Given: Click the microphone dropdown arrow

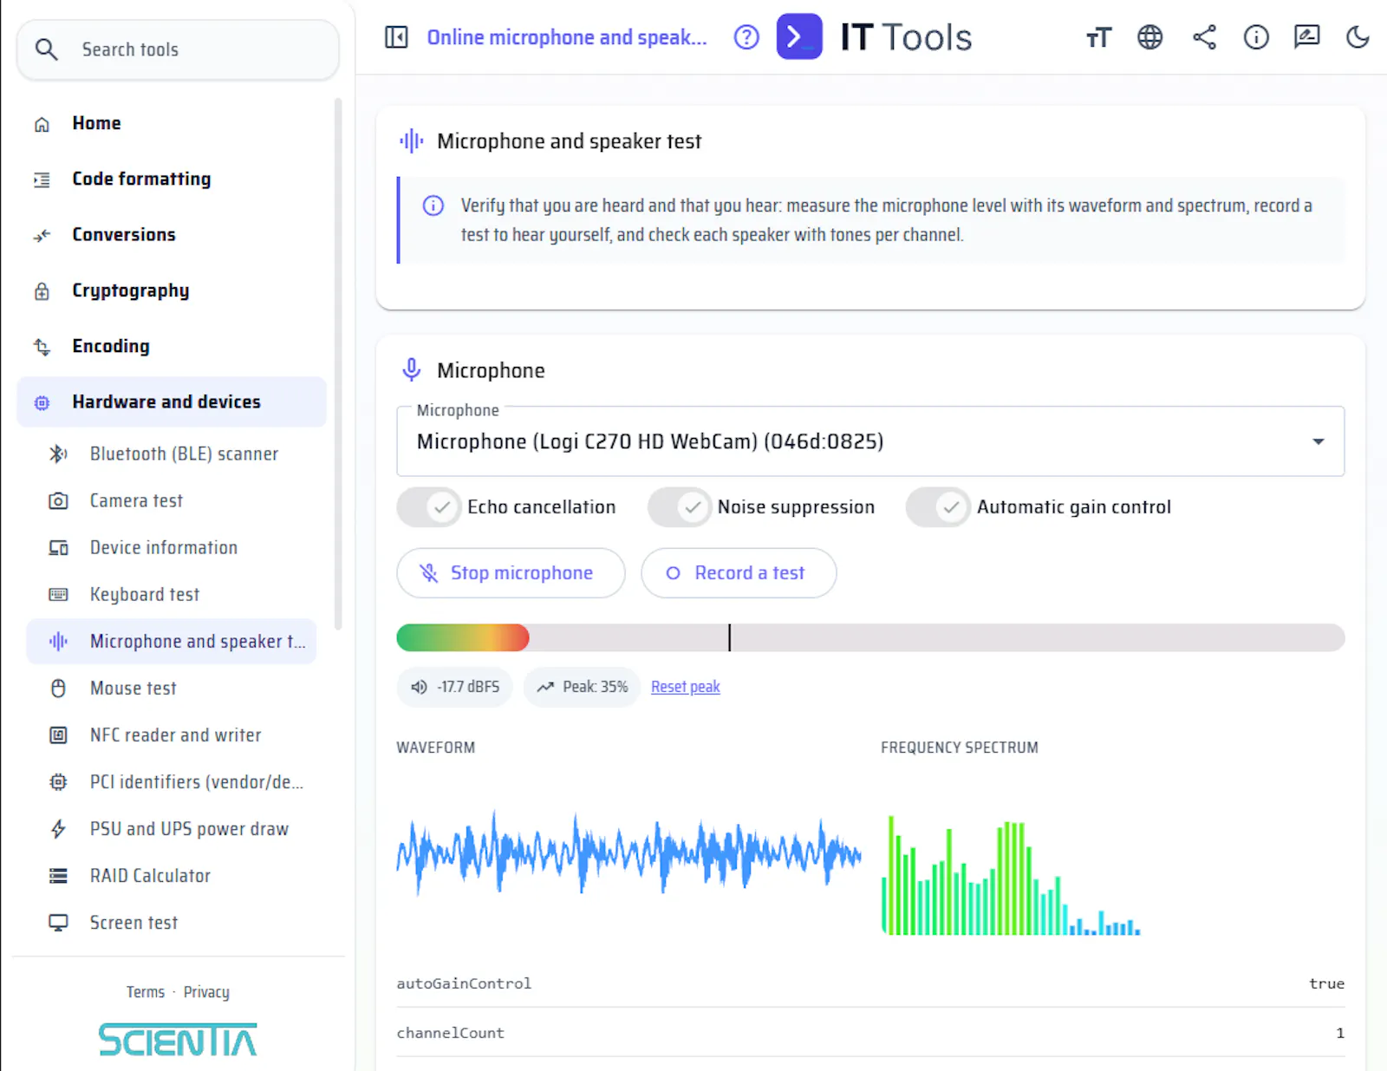Looking at the screenshot, I should point(1318,441).
